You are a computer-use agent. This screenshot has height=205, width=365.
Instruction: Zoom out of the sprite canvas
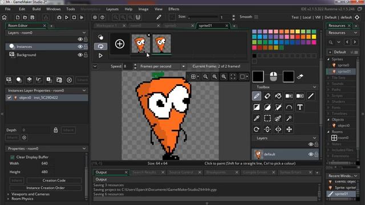(205, 76)
